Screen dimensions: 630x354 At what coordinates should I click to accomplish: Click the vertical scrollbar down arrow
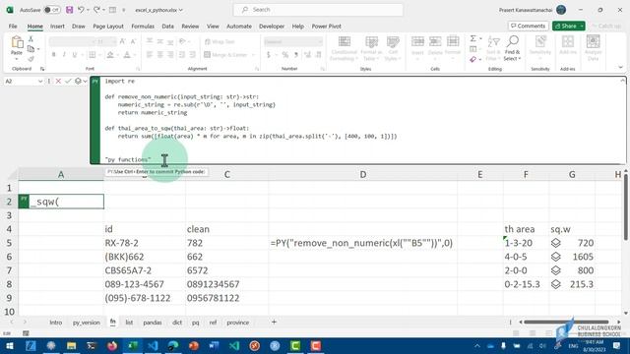pyautogui.click(x=626, y=313)
